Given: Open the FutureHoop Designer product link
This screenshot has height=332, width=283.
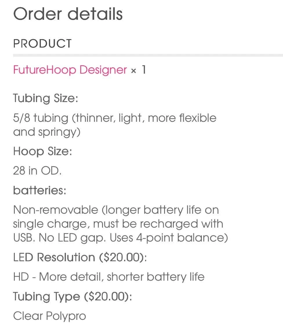Looking at the screenshot, I should click(x=70, y=70).
